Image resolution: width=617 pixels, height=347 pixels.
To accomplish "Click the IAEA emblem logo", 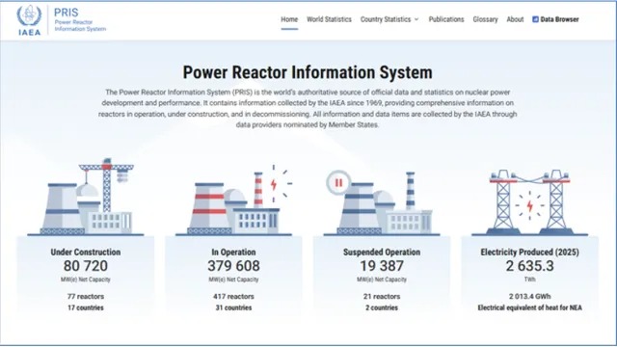I will click(29, 19).
